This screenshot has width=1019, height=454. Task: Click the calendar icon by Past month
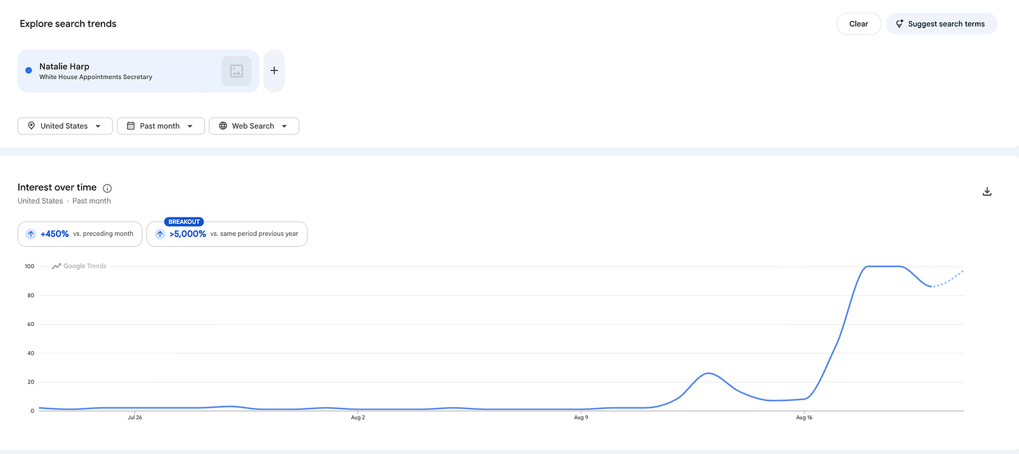[x=130, y=126]
